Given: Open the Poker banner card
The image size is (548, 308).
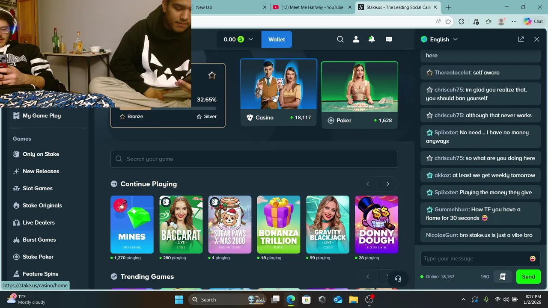Looking at the screenshot, I should point(359,95).
